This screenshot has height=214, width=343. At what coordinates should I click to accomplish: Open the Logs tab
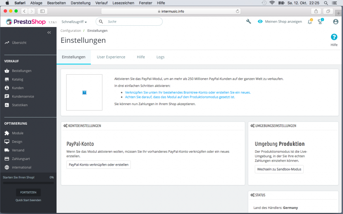[160, 56]
